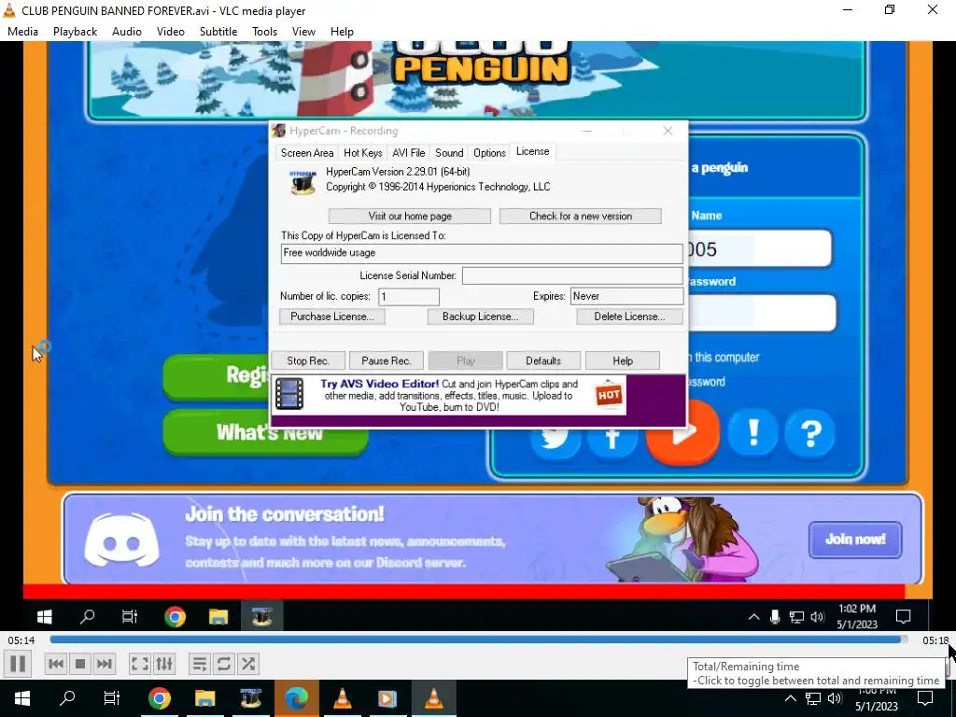Show hidden system tray icons chevron
This screenshot has height=717, width=956.
coord(790,698)
